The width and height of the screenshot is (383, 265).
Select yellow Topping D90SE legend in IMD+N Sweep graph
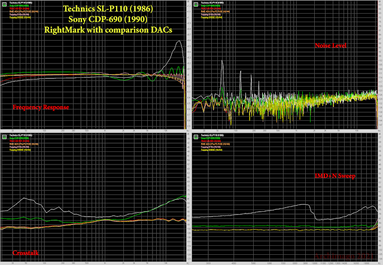[211, 150]
